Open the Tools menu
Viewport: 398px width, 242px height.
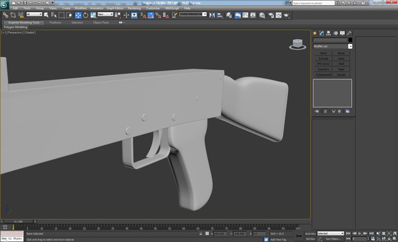27,8
